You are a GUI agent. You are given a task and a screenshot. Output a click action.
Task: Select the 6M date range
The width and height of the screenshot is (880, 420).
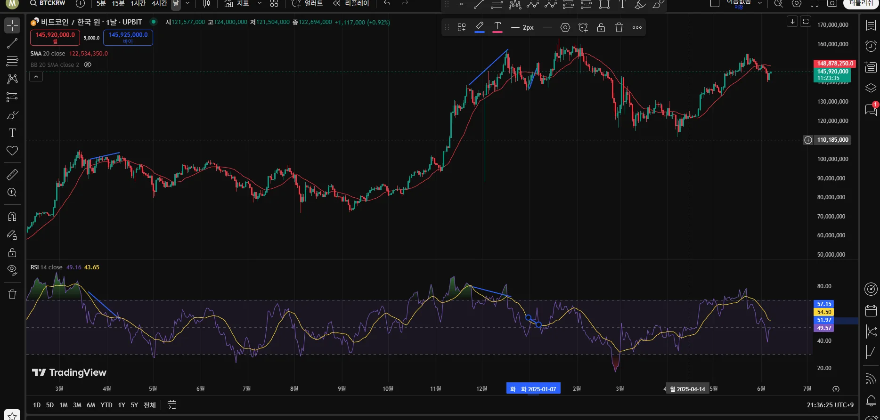click(91, 405)
